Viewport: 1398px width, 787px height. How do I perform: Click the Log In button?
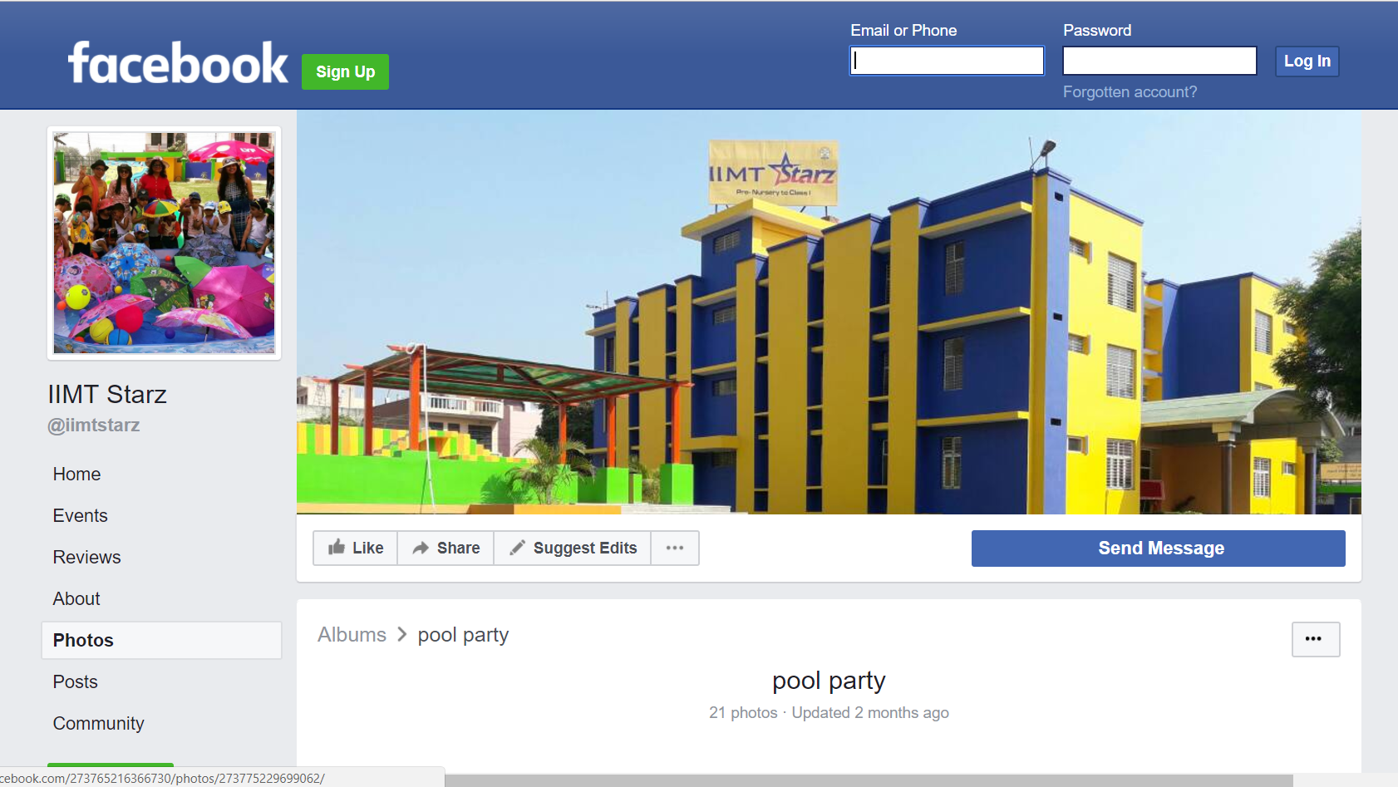(x=1307, y=61)
